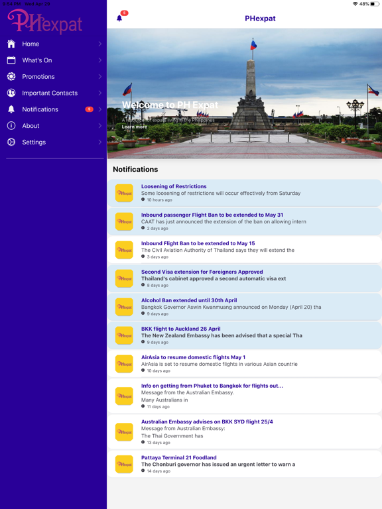
Task: Expand the Home chevron arrow
Action: pyautogui.click(x=100, y=44)
